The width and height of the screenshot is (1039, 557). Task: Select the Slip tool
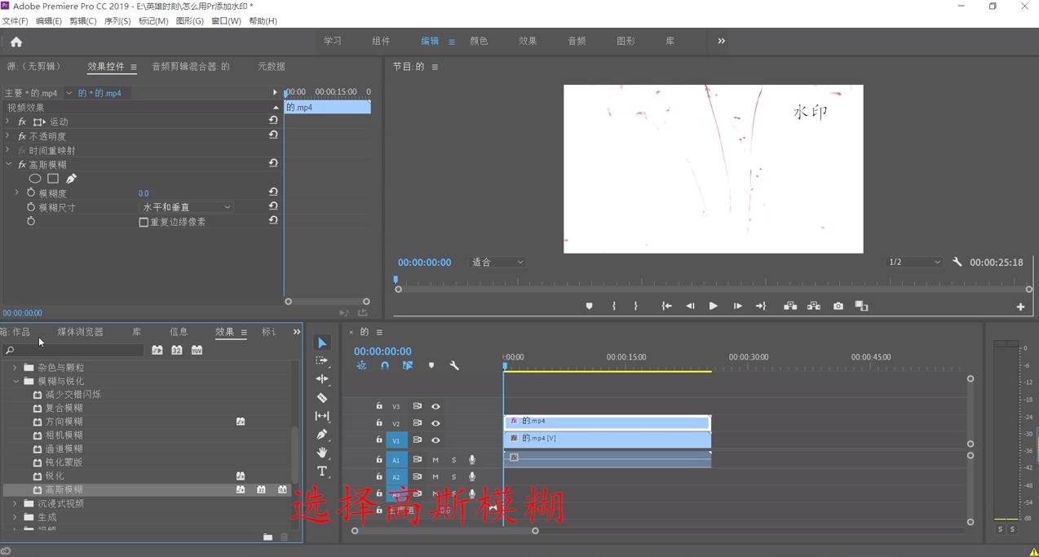tap(322, 416)
